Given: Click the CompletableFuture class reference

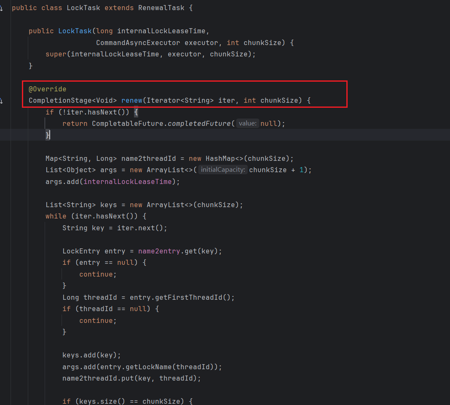Looking at the screenshot, I should [x=128, y=124].
